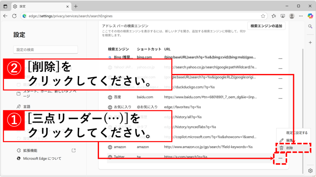
Task: Open the screenshot tool icon in toolbar
Action: pos(283,16)
